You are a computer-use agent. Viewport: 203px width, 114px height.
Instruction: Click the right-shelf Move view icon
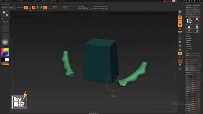(x=180, y=42)
